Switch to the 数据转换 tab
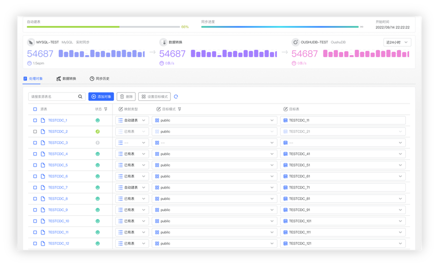 pyautogui.click(x=66, y=78)
